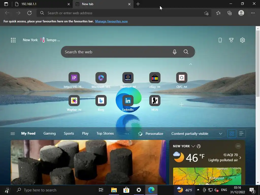Viewport: 260px width, 195px height.
Task: Open the muted volume tray icon
Action: click(216, 190)
